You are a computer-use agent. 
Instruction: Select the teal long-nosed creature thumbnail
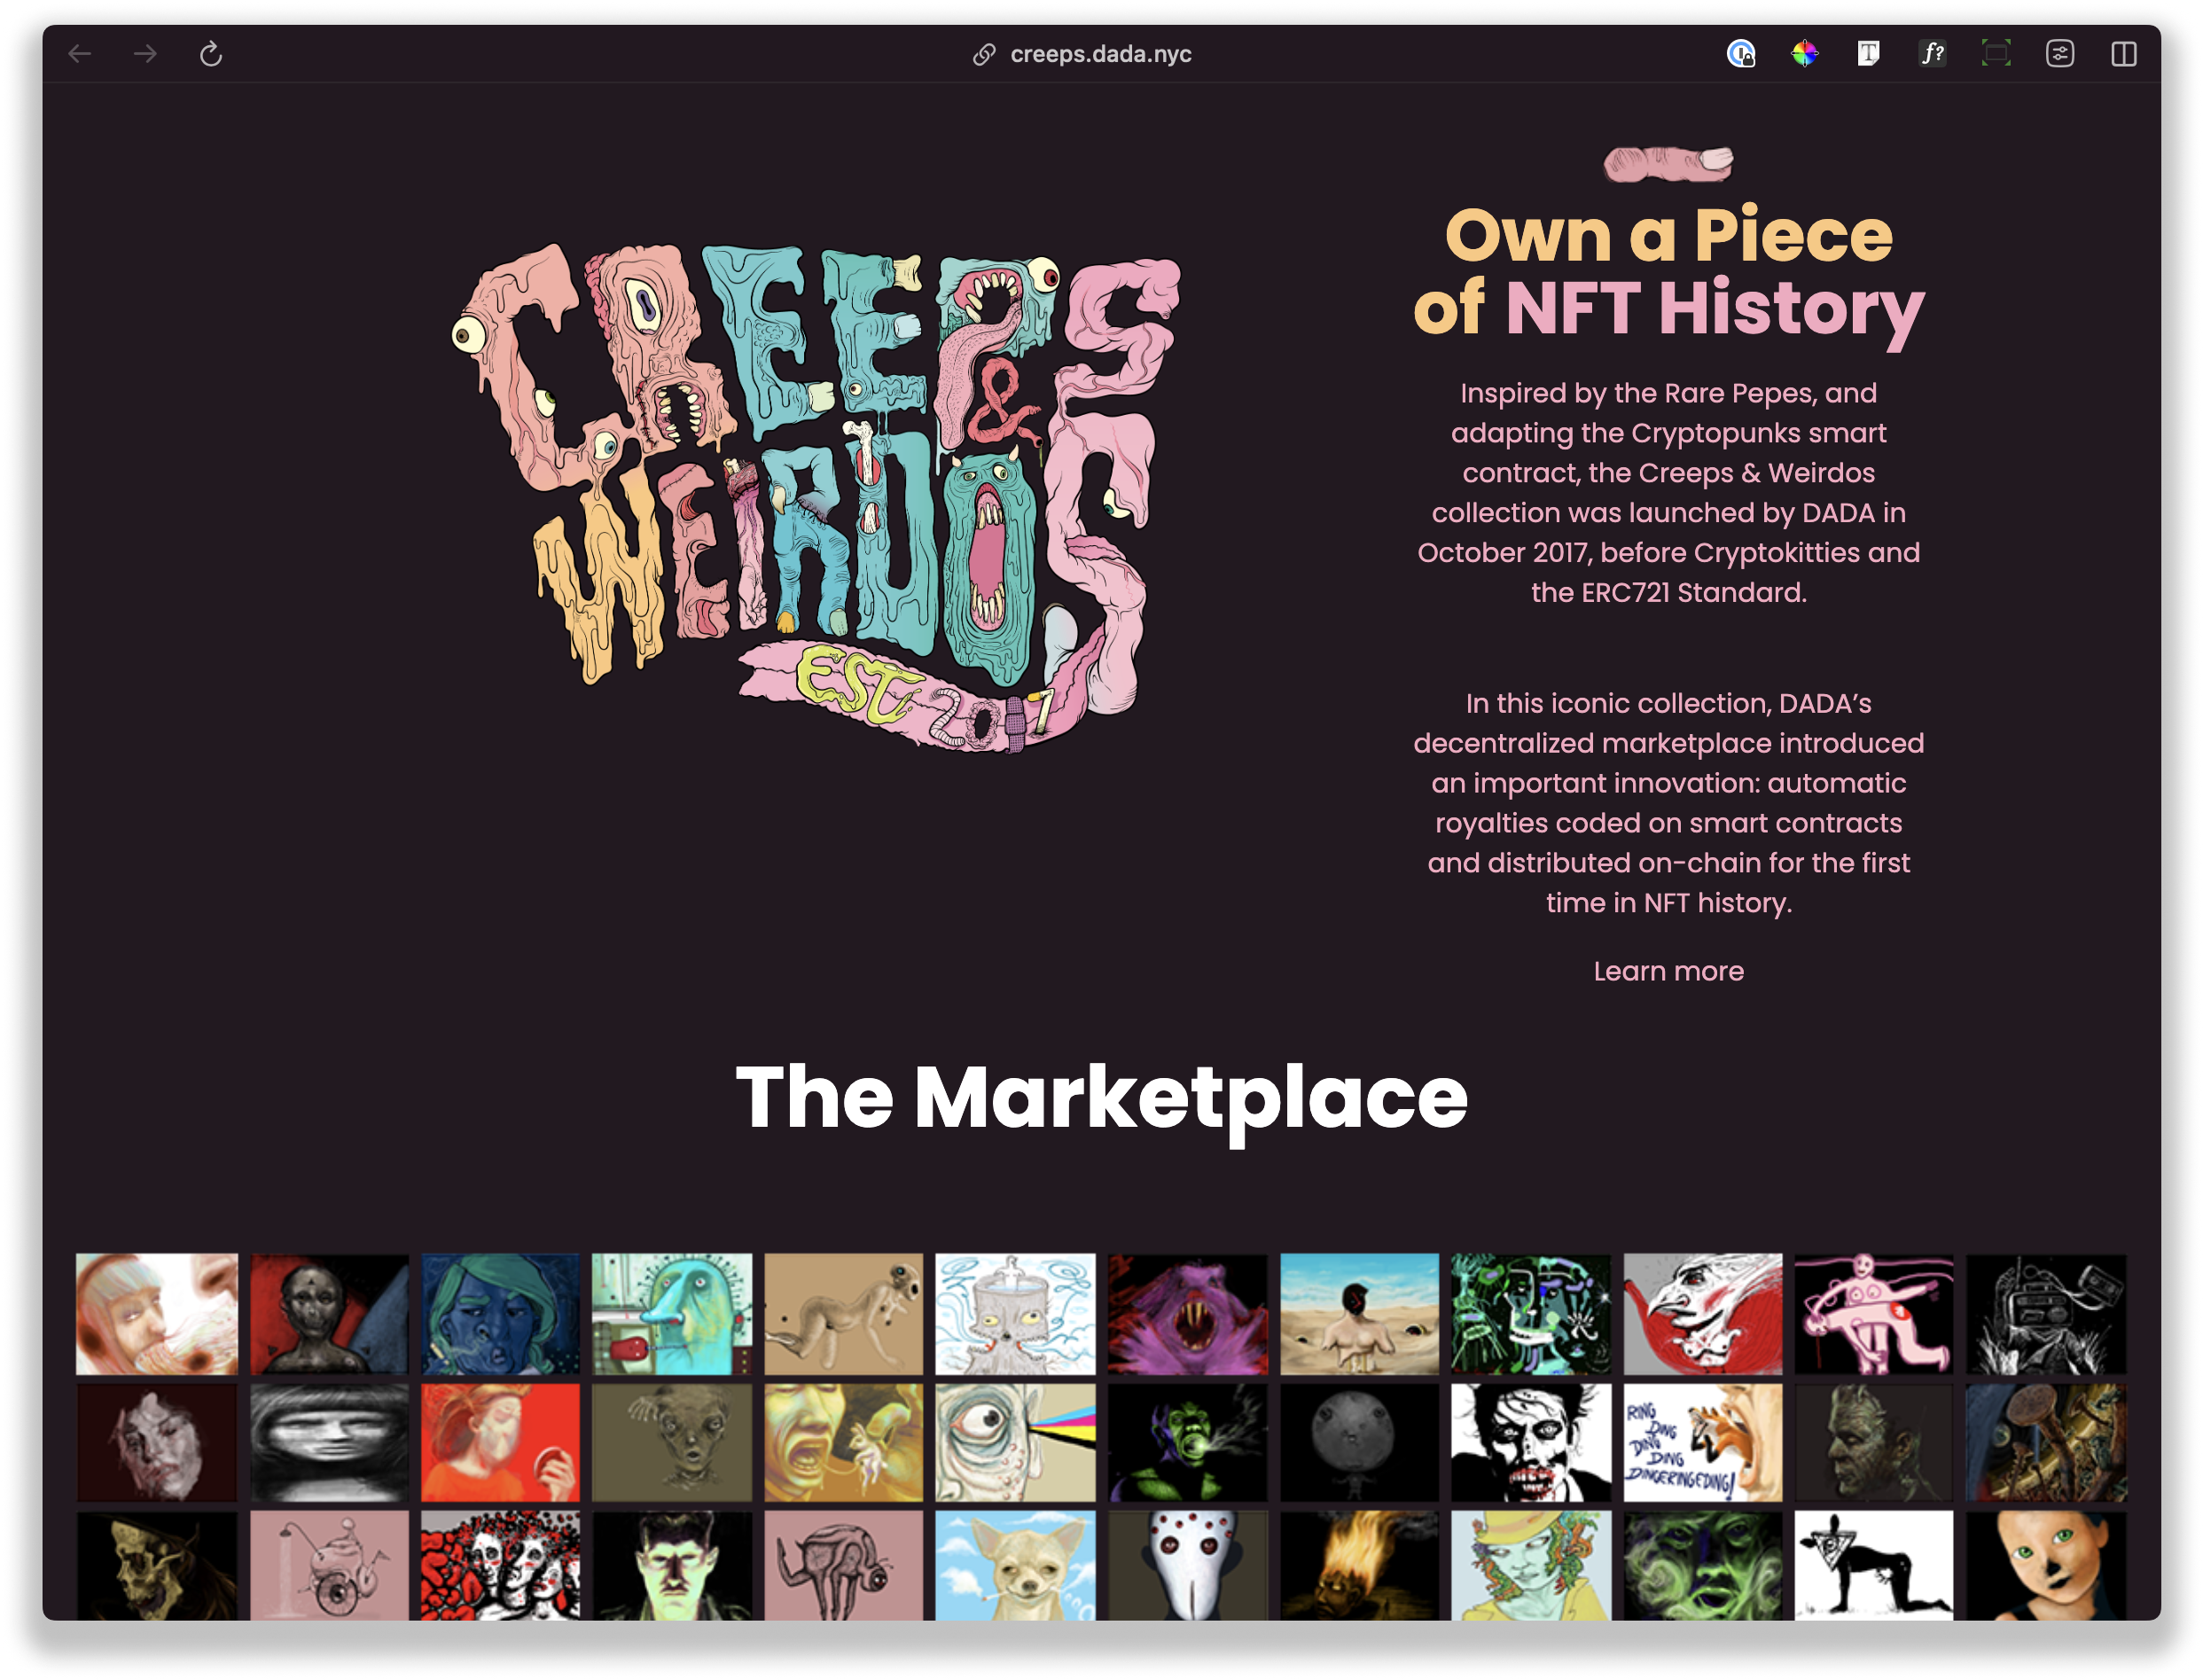pyautogui.click(x=672, y=1314)
